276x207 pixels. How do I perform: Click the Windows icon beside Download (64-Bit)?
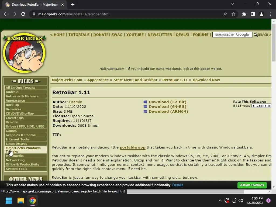tap(145, 106)
